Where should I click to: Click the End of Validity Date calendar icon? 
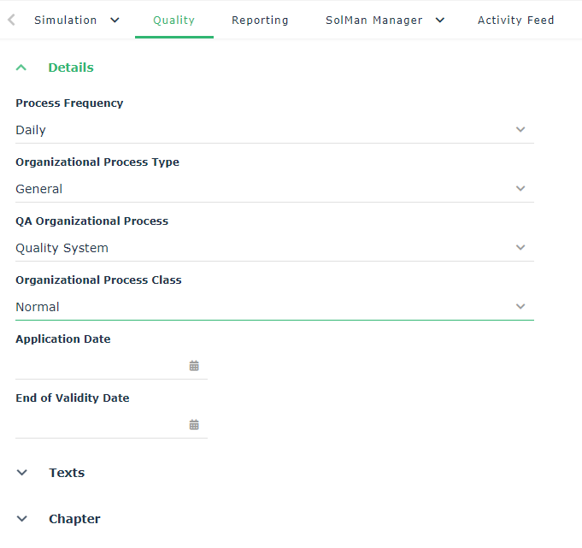(x=194, y=425)
